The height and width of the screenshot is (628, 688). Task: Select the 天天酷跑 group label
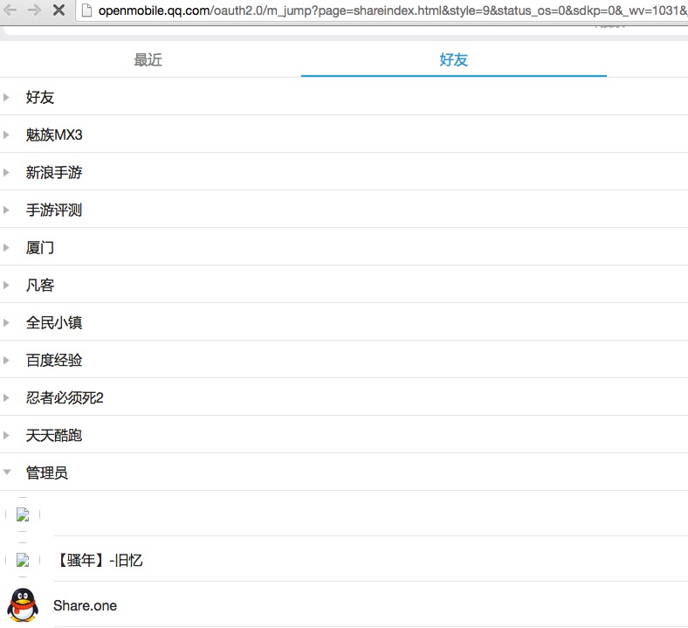pyautogui.click(x=54, y=435)
